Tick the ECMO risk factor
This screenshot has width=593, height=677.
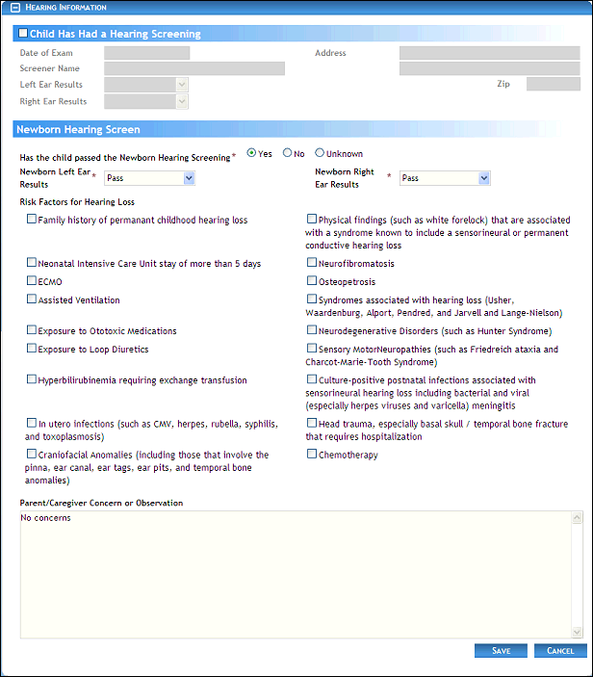[x=32, y=281]
